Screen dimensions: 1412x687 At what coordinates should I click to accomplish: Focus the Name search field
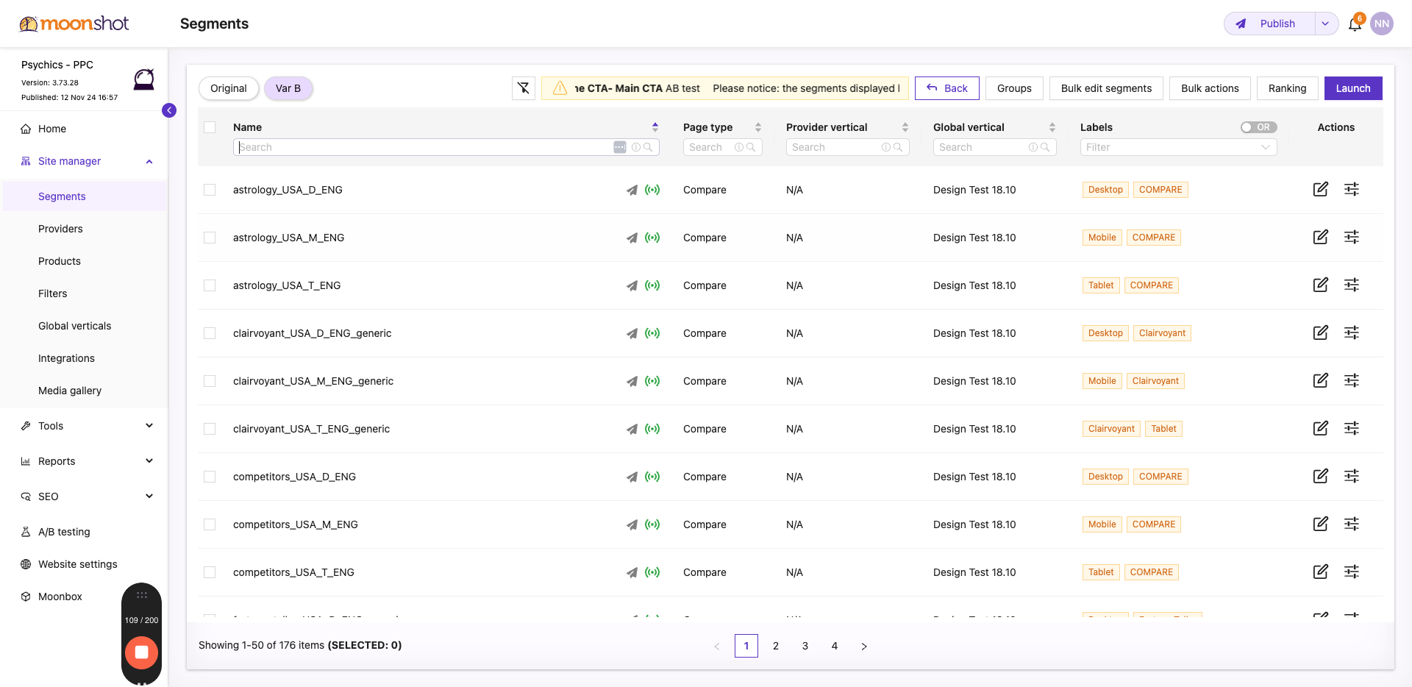446,147
